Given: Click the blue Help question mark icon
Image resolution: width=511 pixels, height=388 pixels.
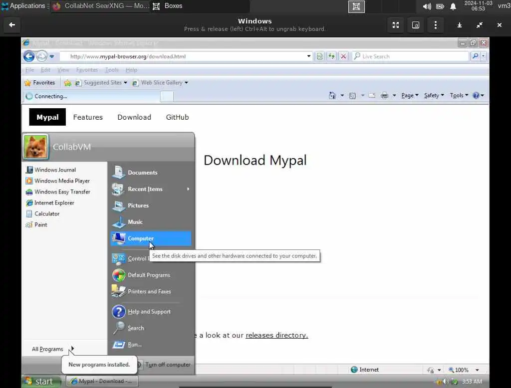Looking at the screenshot, I should click(476, 95).
